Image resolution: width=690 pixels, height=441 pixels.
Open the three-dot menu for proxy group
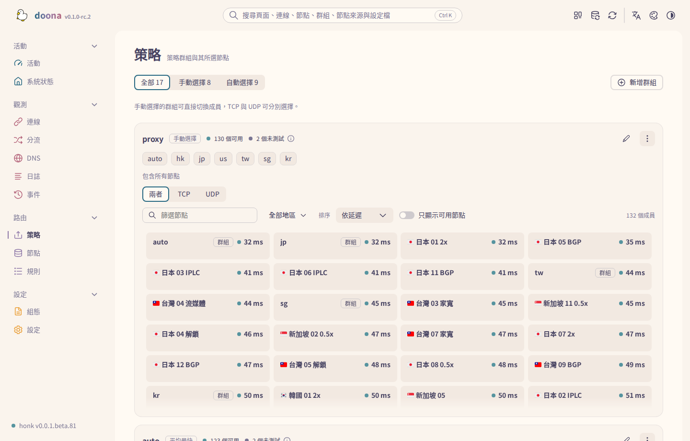point(647,139)
